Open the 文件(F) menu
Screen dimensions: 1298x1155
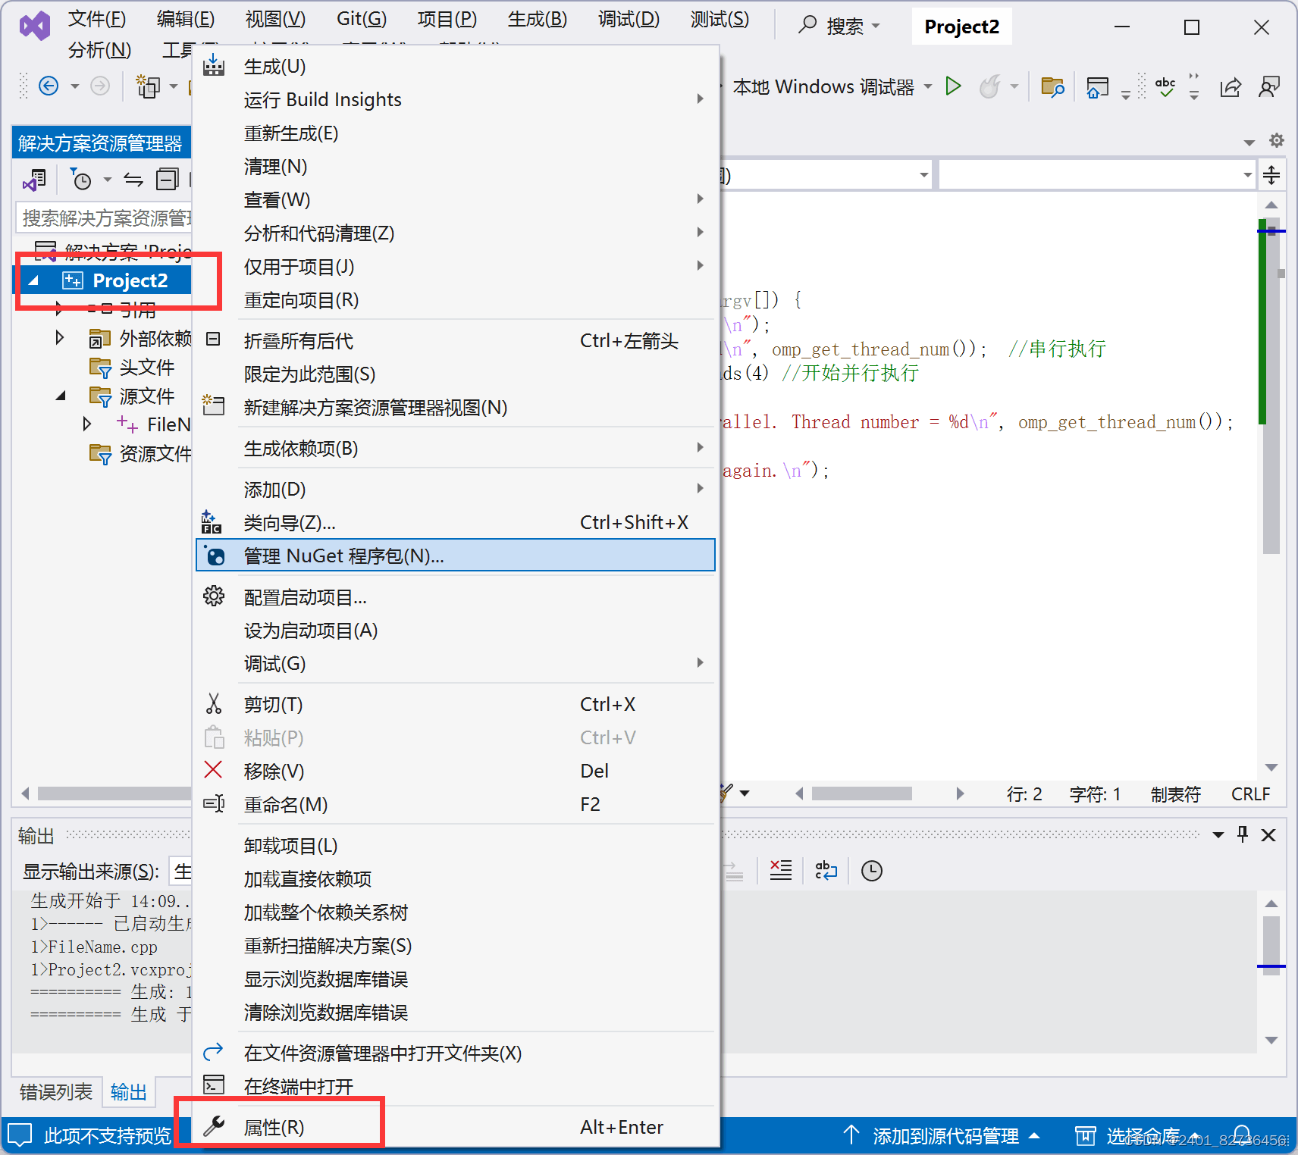97,19
